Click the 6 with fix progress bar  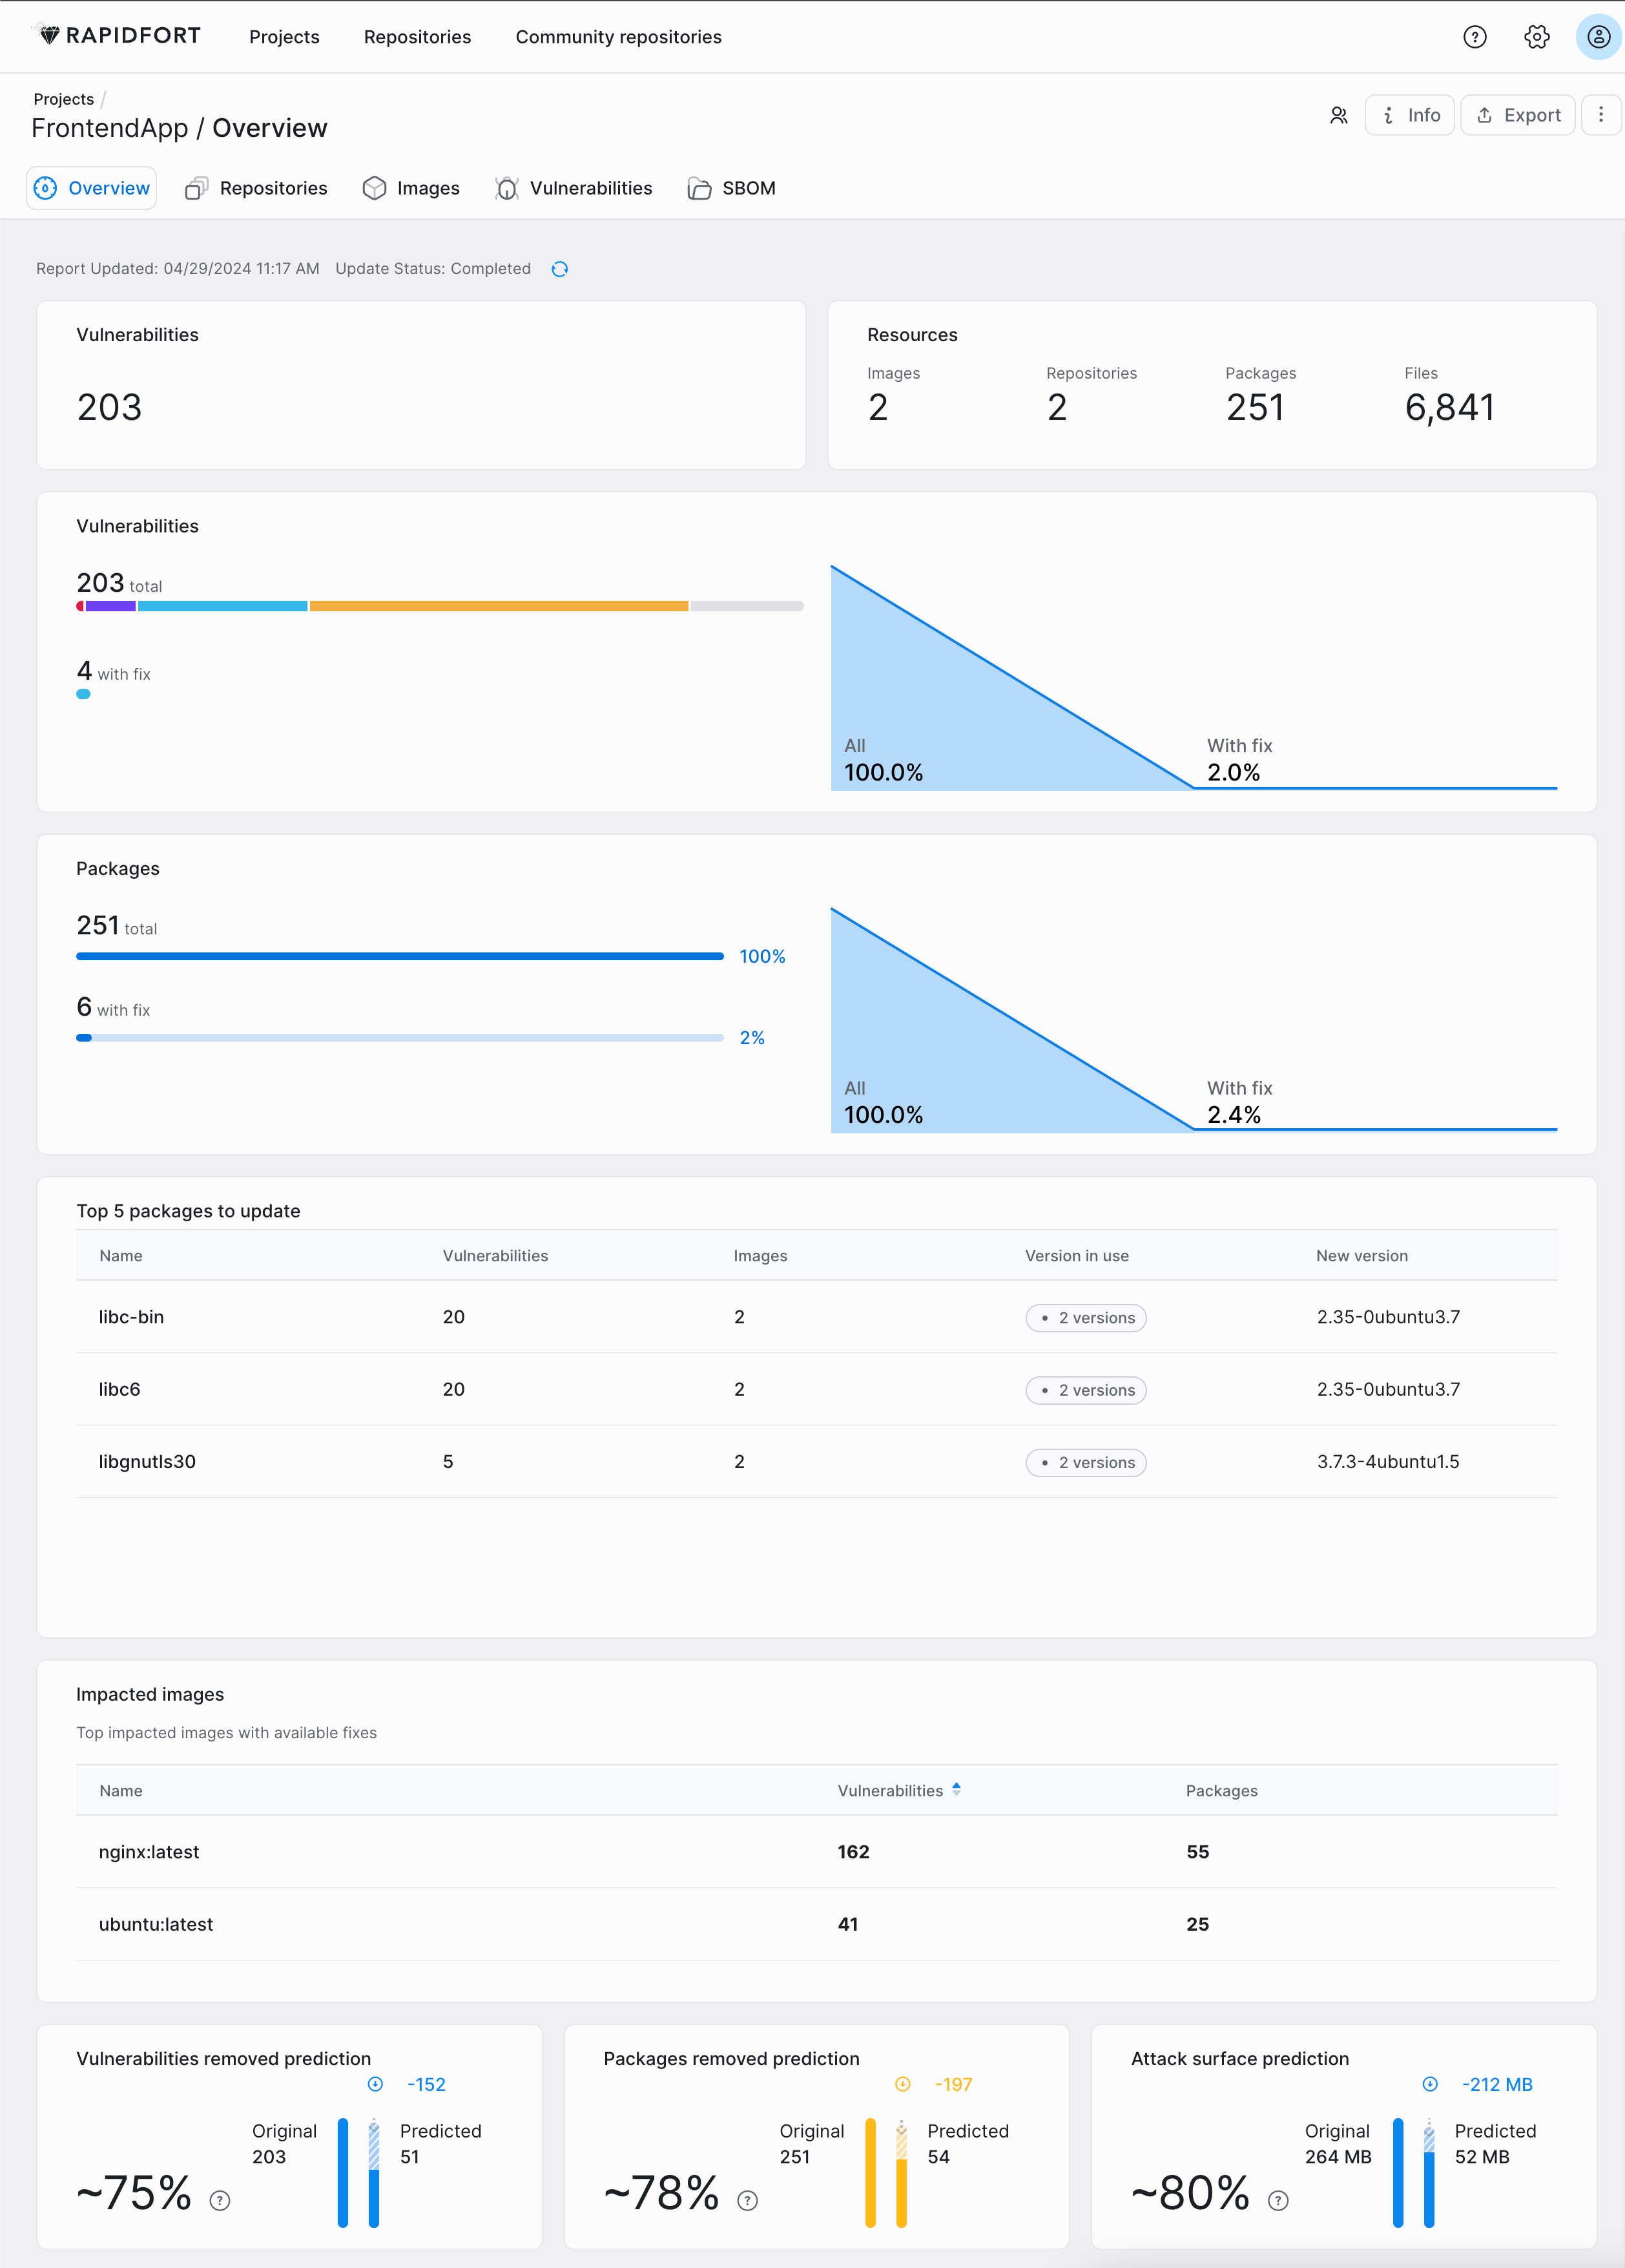click(400, 1038)
